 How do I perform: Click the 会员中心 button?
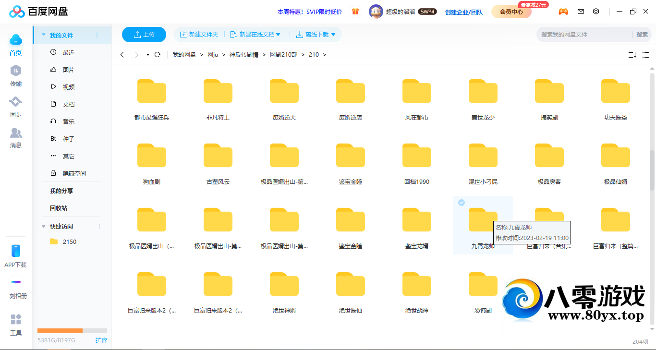(511, 12)
